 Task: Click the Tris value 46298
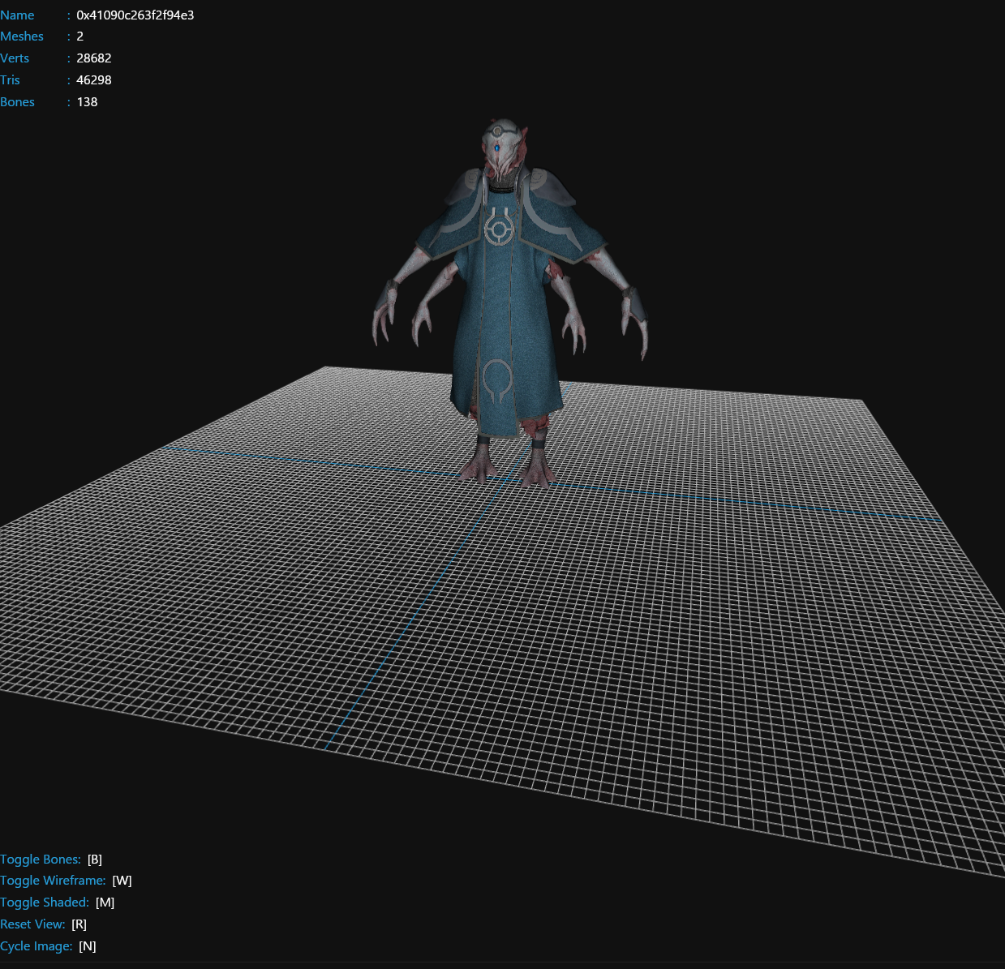pos(94,80)
